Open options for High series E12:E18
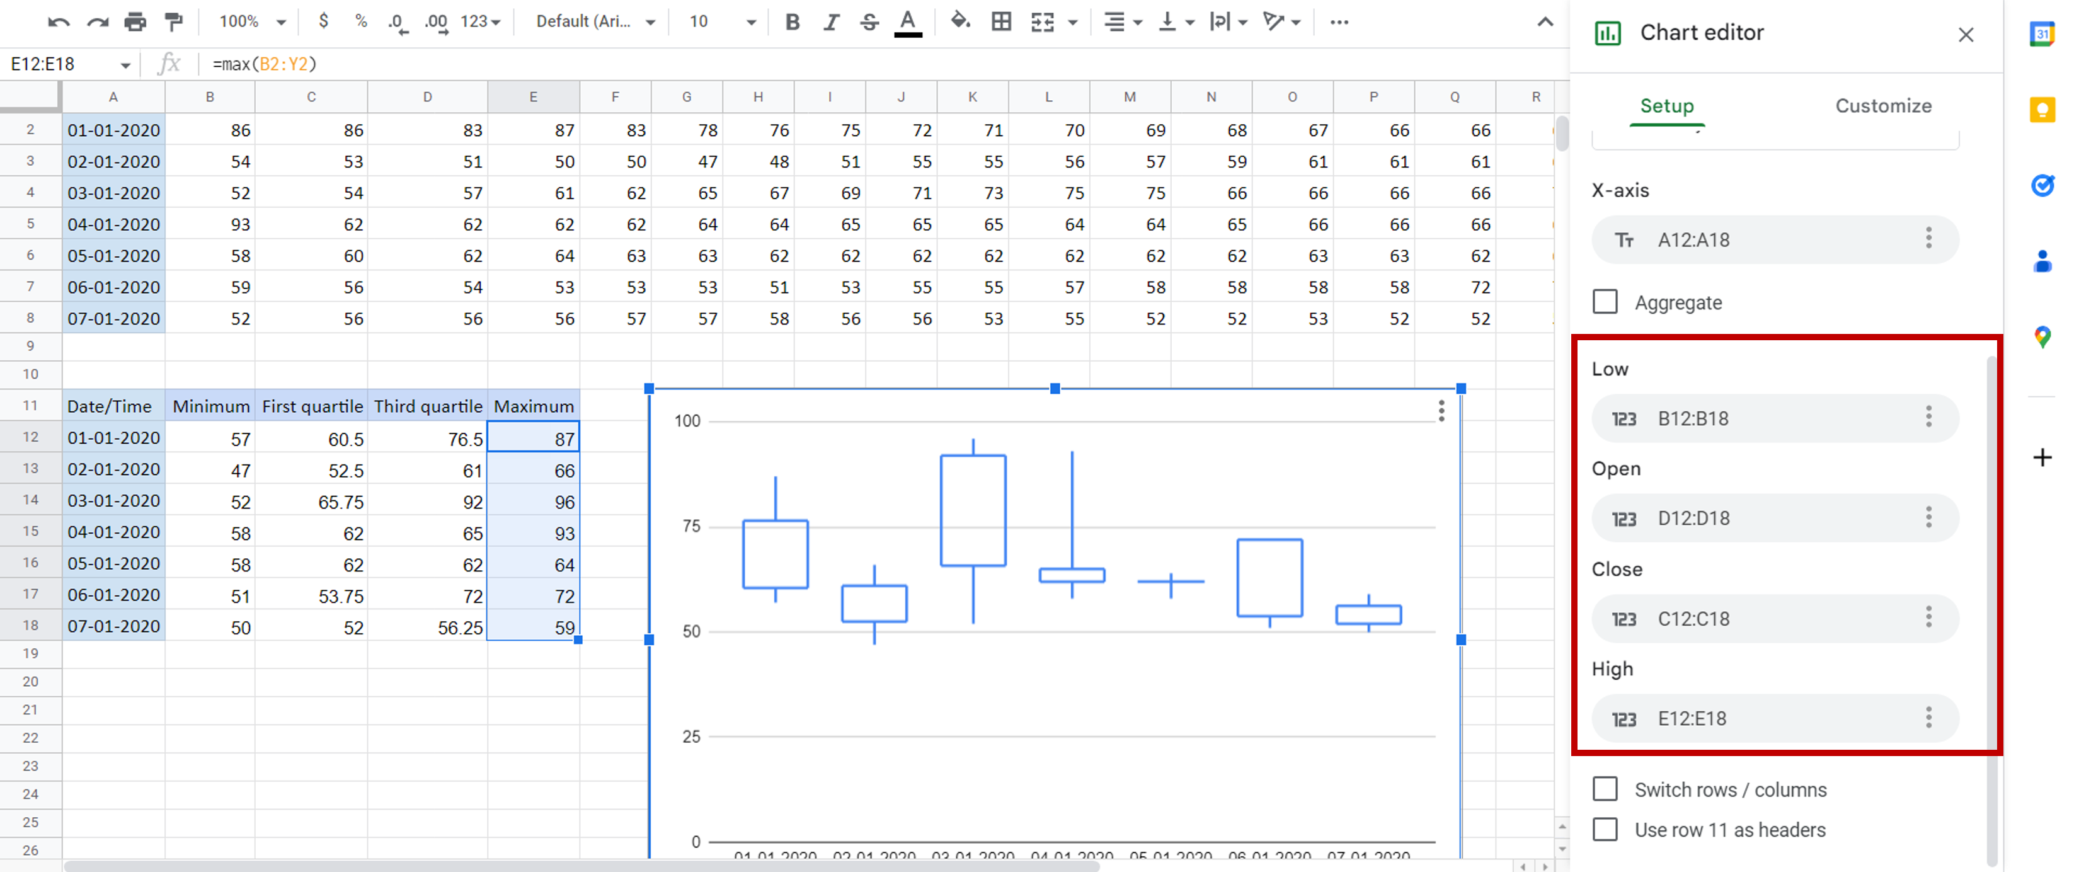 point(1928,718)
